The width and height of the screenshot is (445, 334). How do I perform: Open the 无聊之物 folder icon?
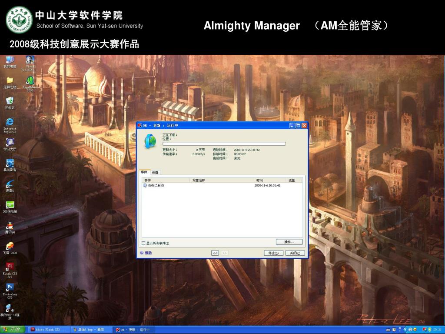(x=10, y=83)
